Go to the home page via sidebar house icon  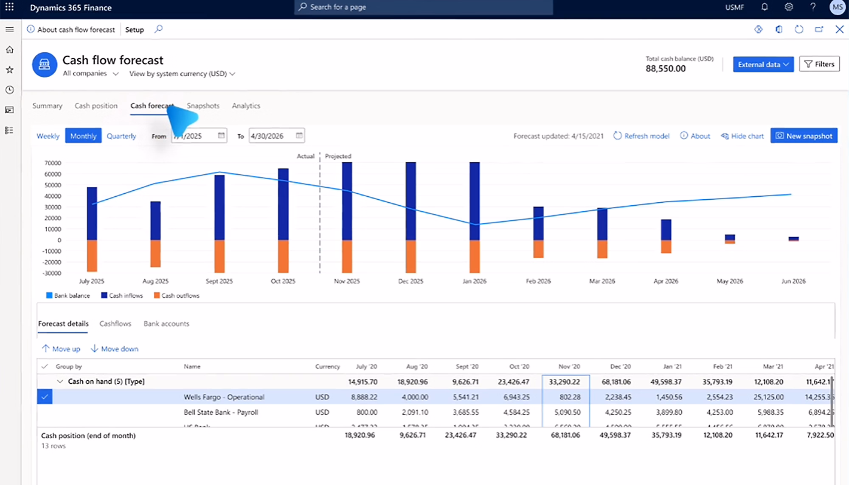click(x=9, y=50)
